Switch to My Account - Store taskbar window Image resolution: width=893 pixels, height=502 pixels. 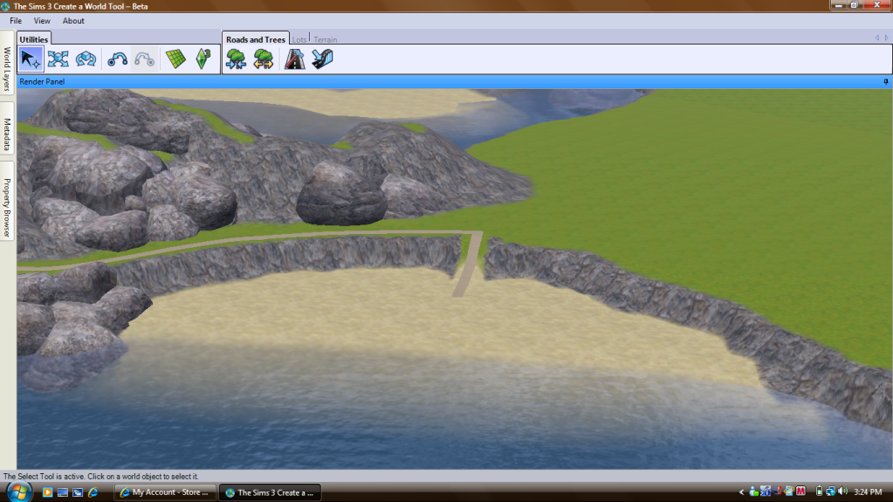point(165,492)
